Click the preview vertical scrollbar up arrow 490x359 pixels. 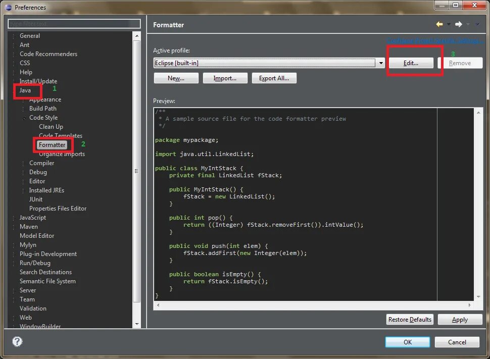pyautogui.click(x=478, y=113)
